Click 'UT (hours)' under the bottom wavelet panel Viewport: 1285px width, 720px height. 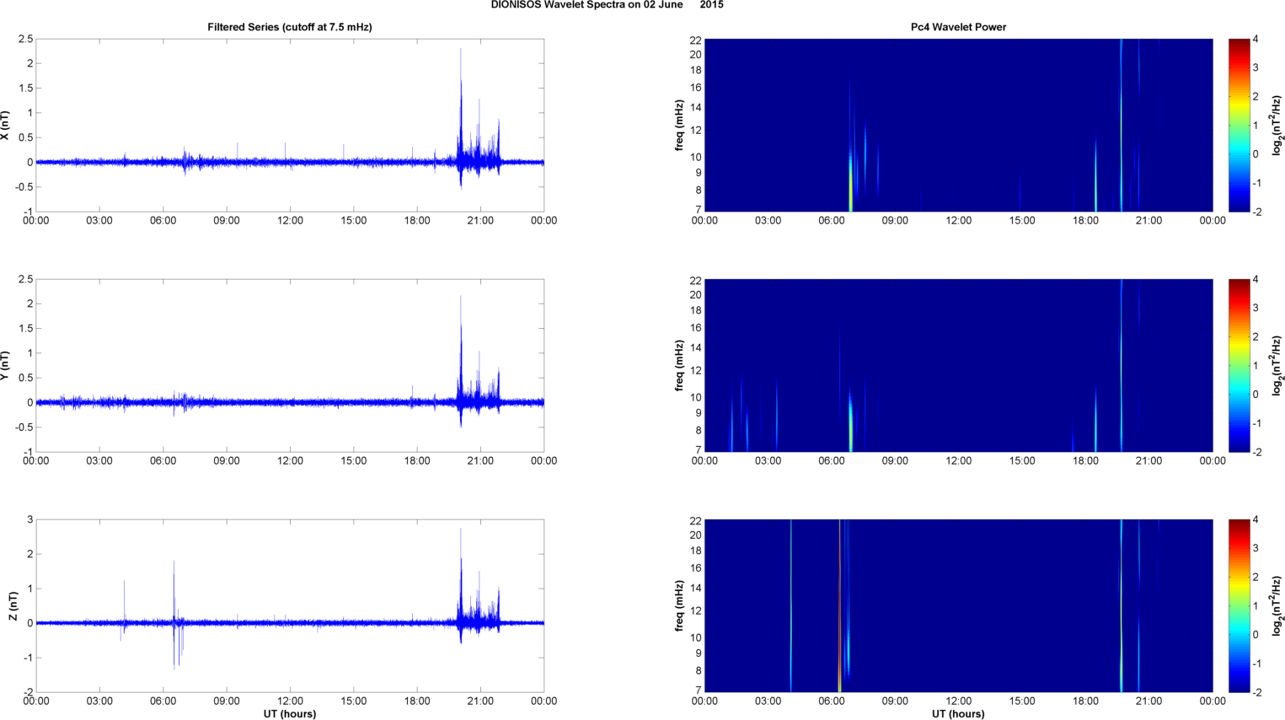[x=958, y=713]
